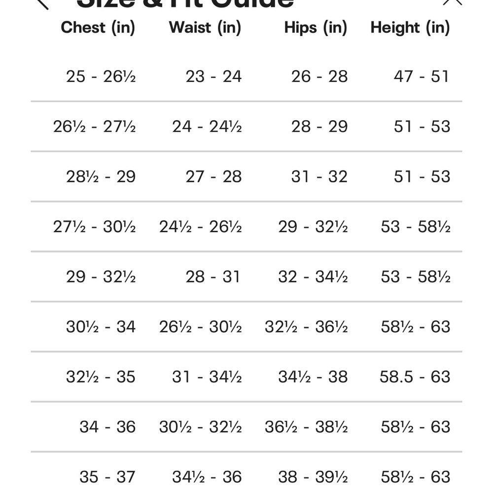Choose waist measurement 28 - 31
Viewport: 493px width, 493px height.
click(213, 277)
